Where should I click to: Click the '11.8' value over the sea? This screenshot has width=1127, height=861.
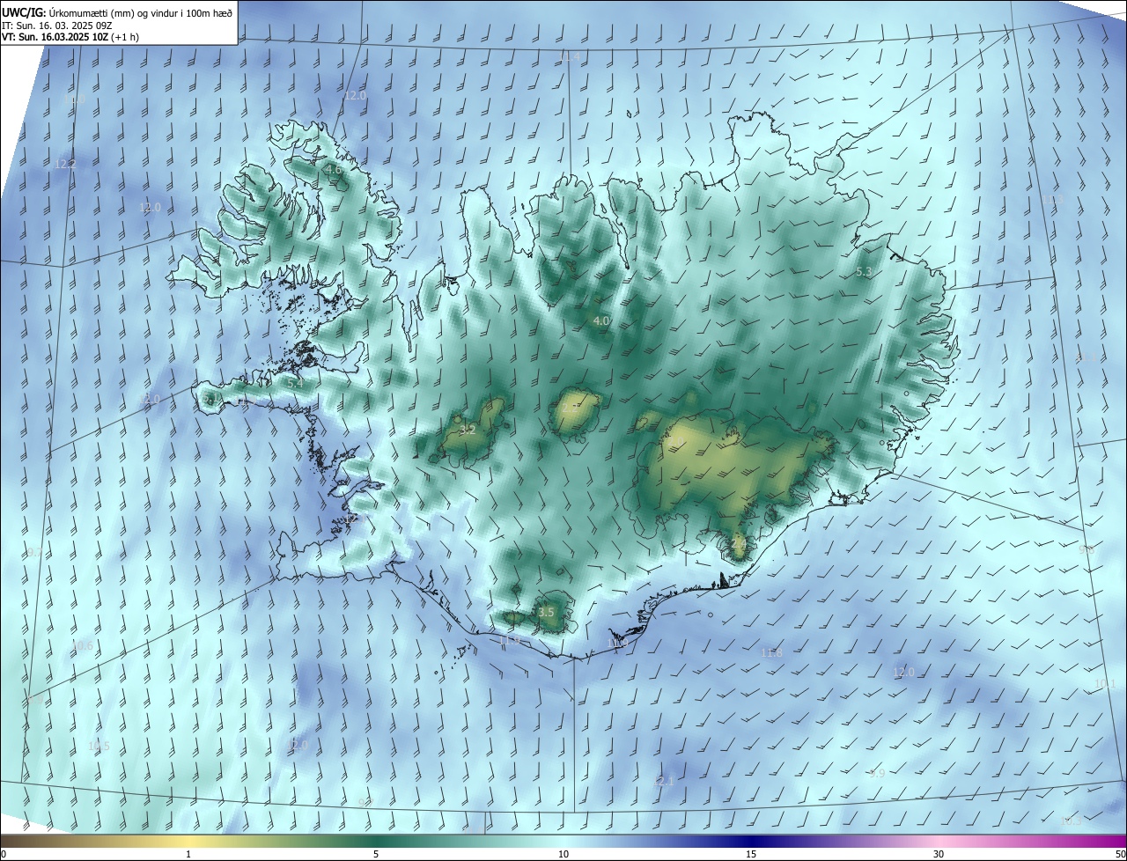771,652
